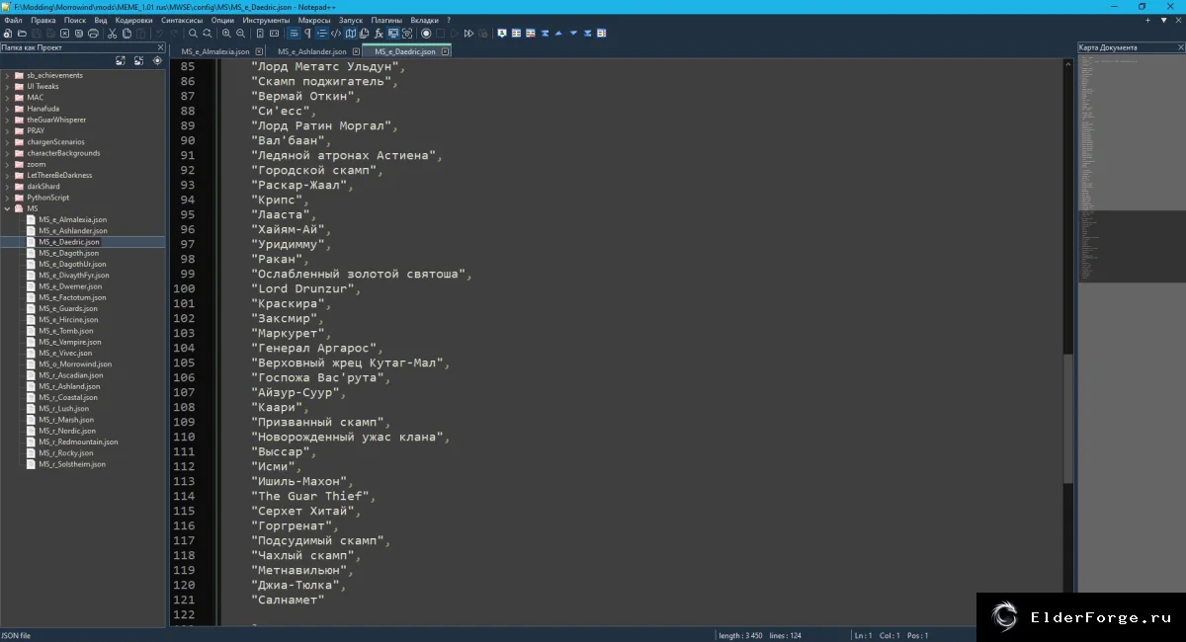1186x642 pixels.
Task: Expand the PythonScript folder
Action: click(7, 198)
